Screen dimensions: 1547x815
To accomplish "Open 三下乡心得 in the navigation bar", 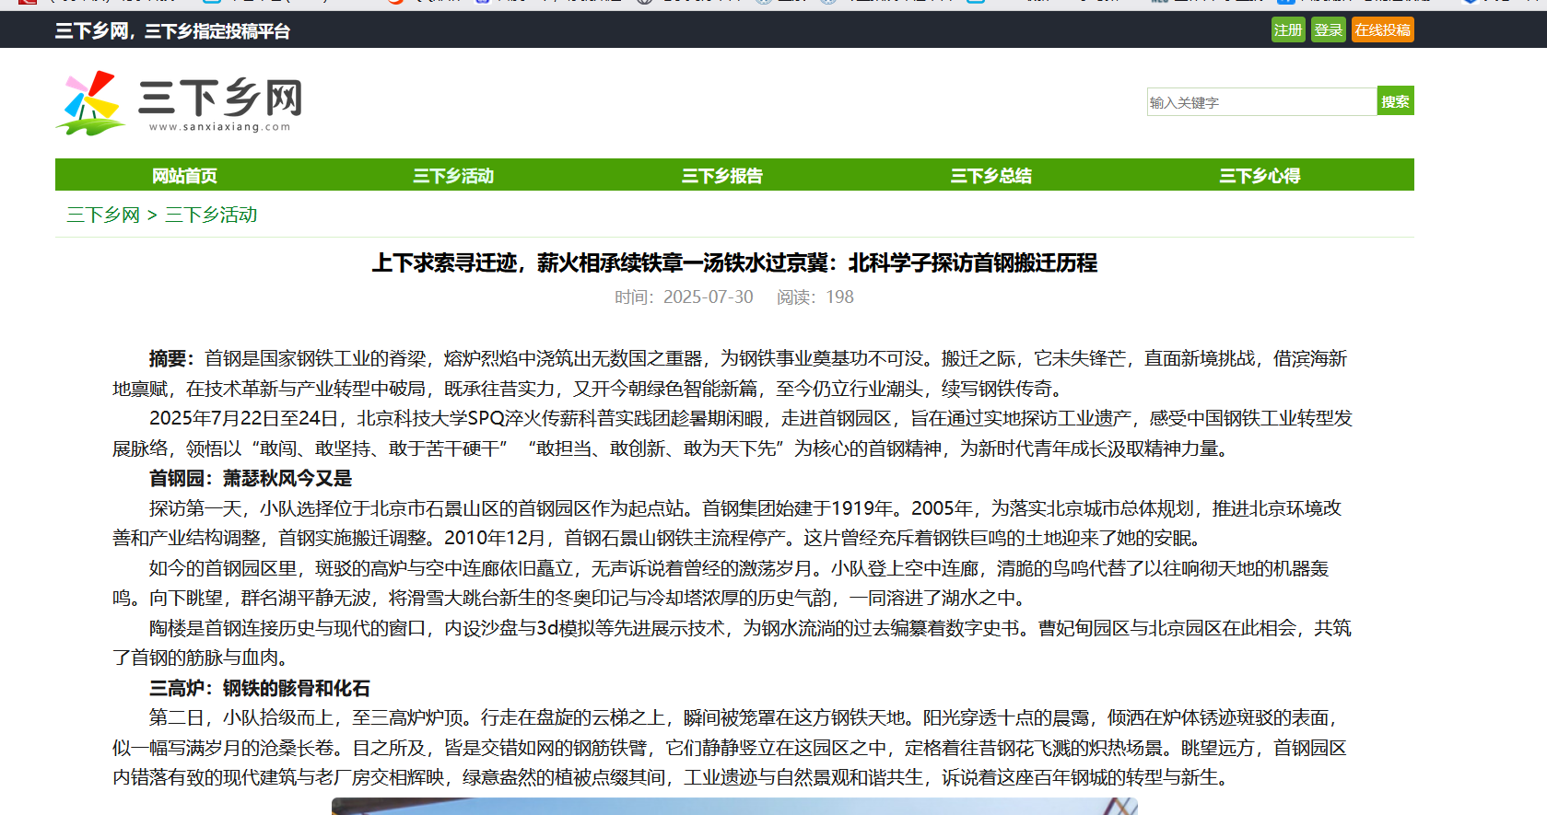I will tap(1260, 176).
